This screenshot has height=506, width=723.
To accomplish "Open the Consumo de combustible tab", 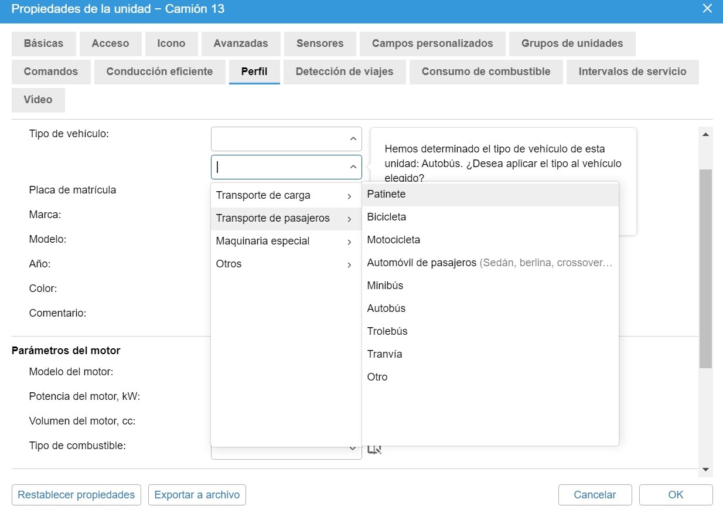I will (x=486, y=72).
